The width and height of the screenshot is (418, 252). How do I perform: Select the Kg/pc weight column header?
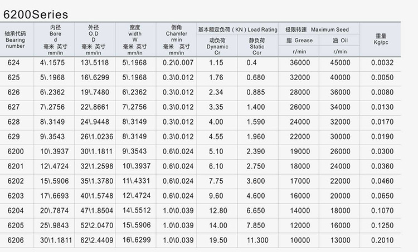click(382, 39)
